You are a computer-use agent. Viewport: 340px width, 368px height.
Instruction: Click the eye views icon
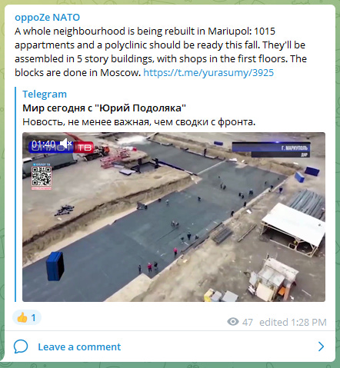tap(233, 322)
